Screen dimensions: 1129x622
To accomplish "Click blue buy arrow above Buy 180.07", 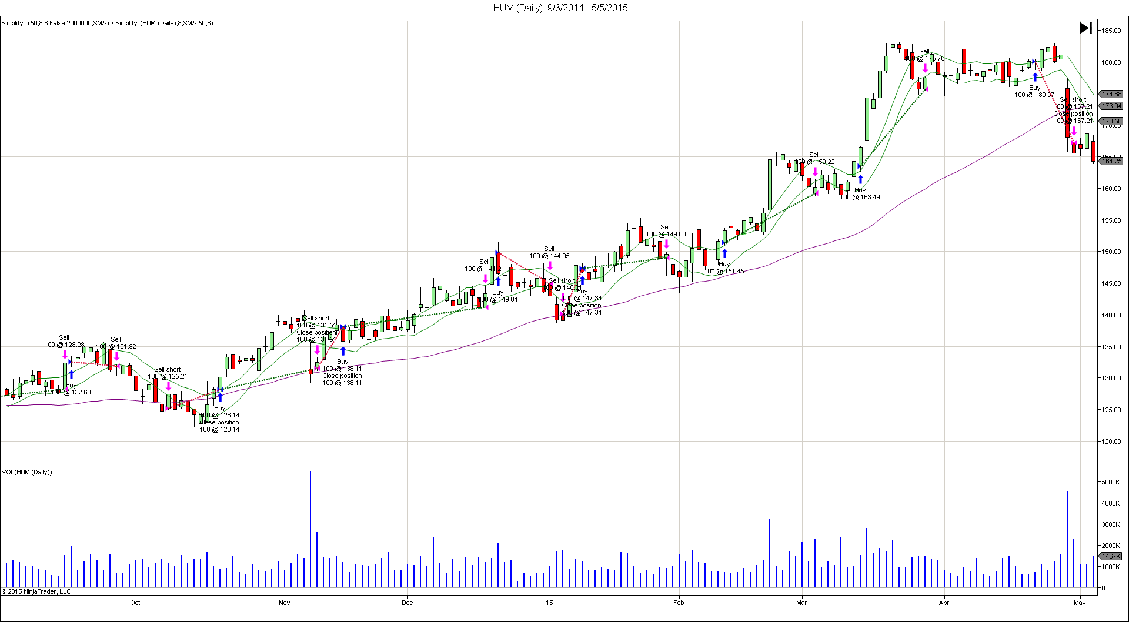I will tap(1035, 77).
